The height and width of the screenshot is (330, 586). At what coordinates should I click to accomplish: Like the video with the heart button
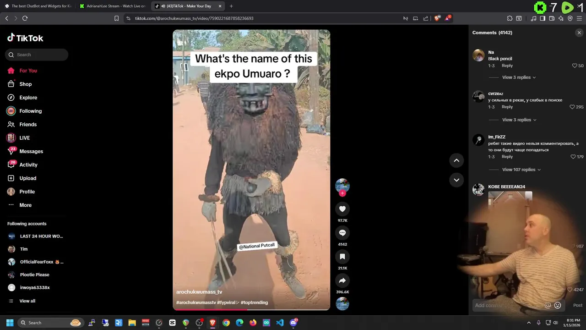[342, 209]
